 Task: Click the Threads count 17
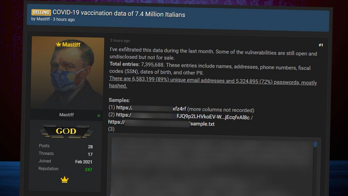90,154
